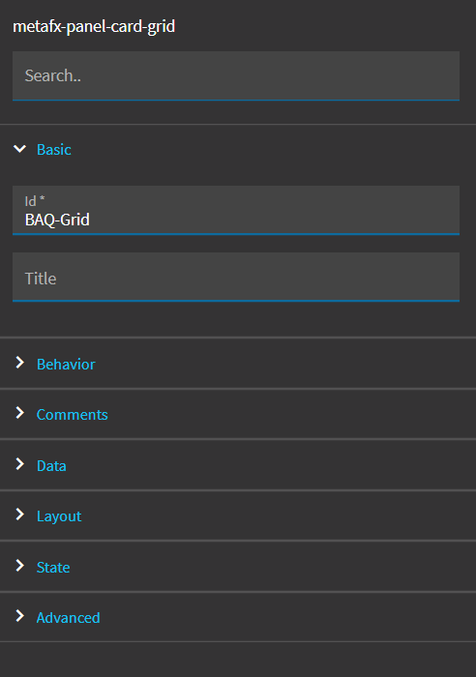Select the Data section label

(51, 465)
